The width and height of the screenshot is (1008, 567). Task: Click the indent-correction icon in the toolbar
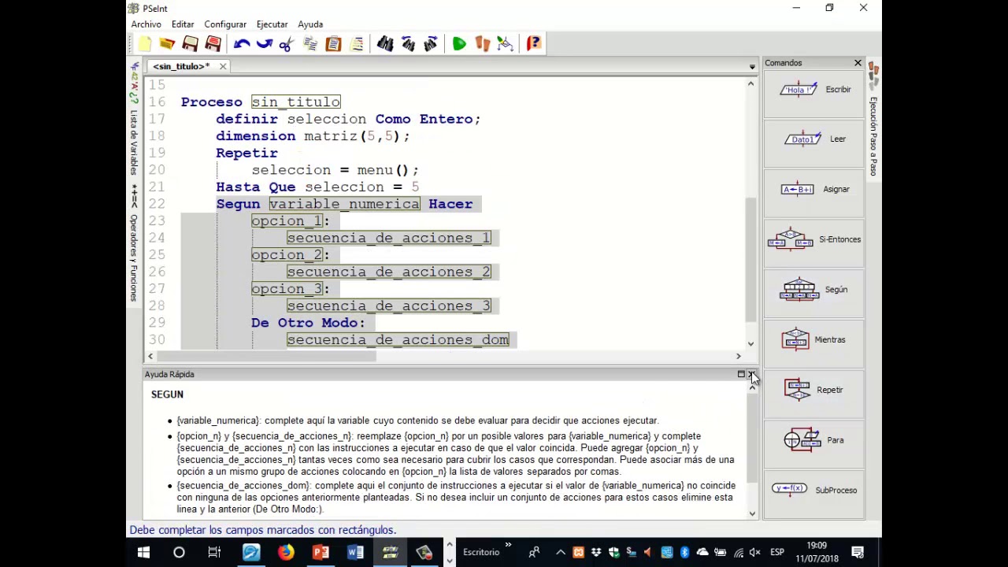point(356,43)
